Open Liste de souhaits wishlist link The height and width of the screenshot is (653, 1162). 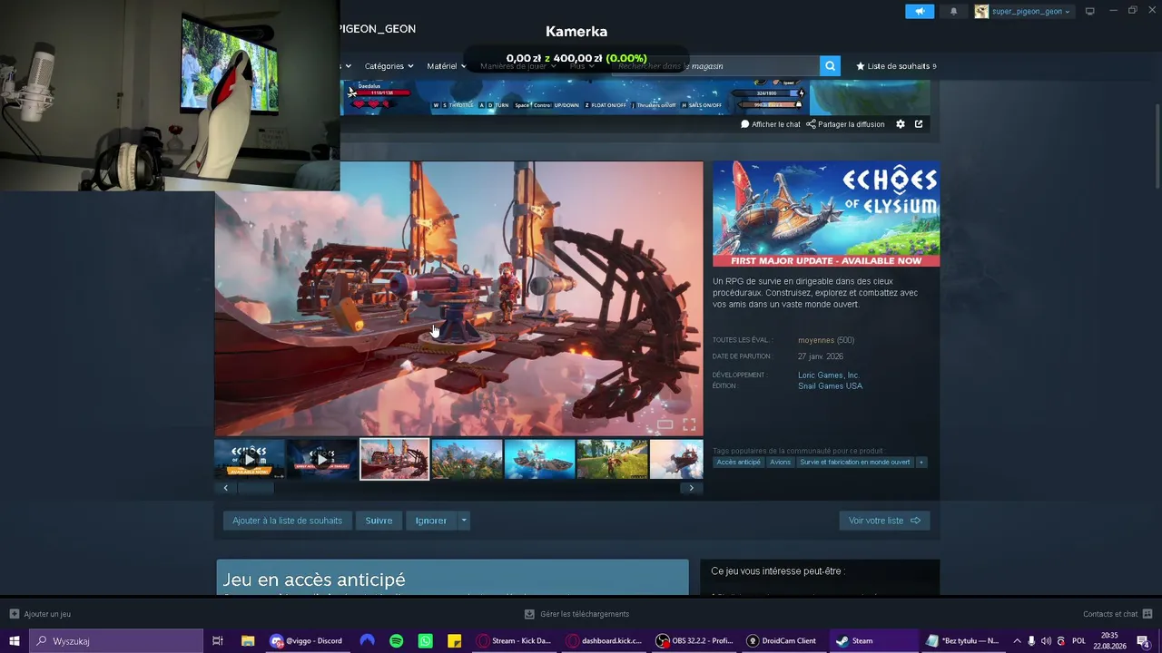896,66
